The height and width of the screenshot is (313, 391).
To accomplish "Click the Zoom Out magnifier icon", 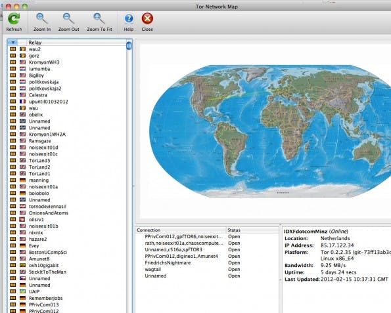I will [x=68, y=18].
